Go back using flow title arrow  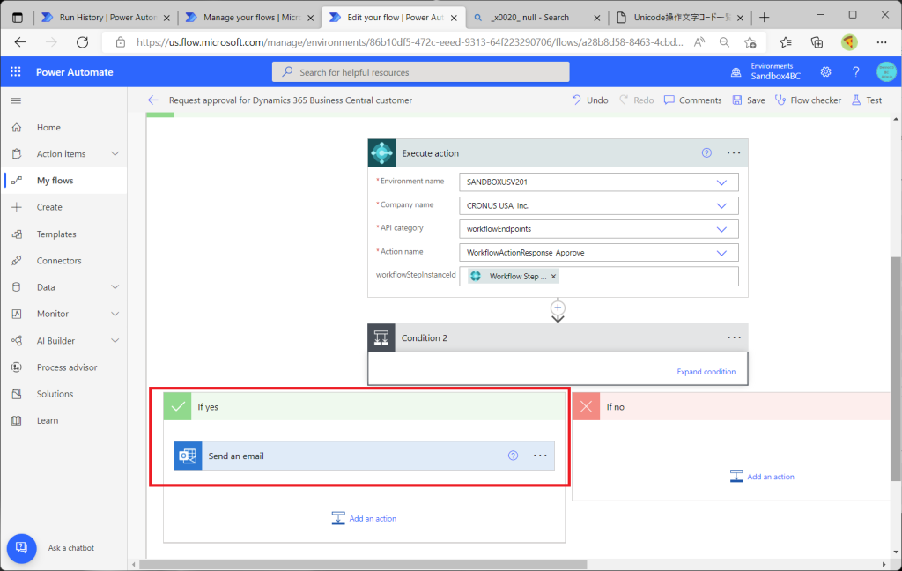point(152,100)
